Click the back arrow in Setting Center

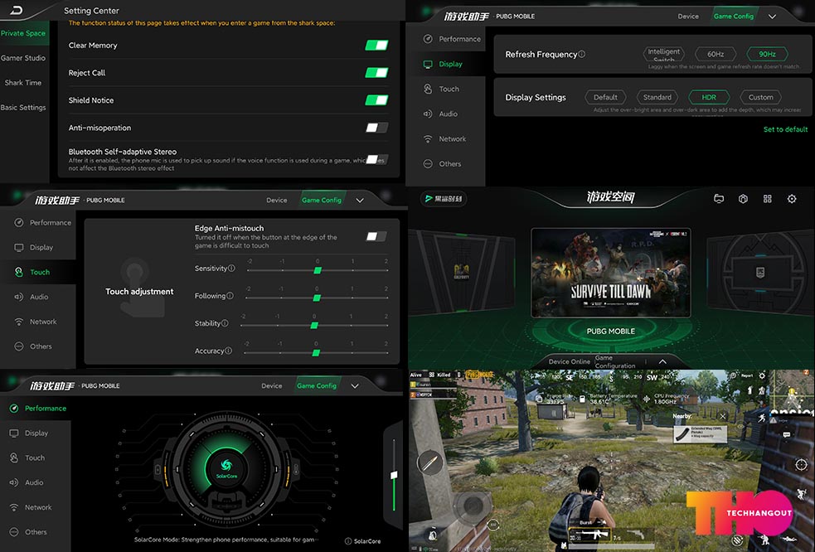16,10
